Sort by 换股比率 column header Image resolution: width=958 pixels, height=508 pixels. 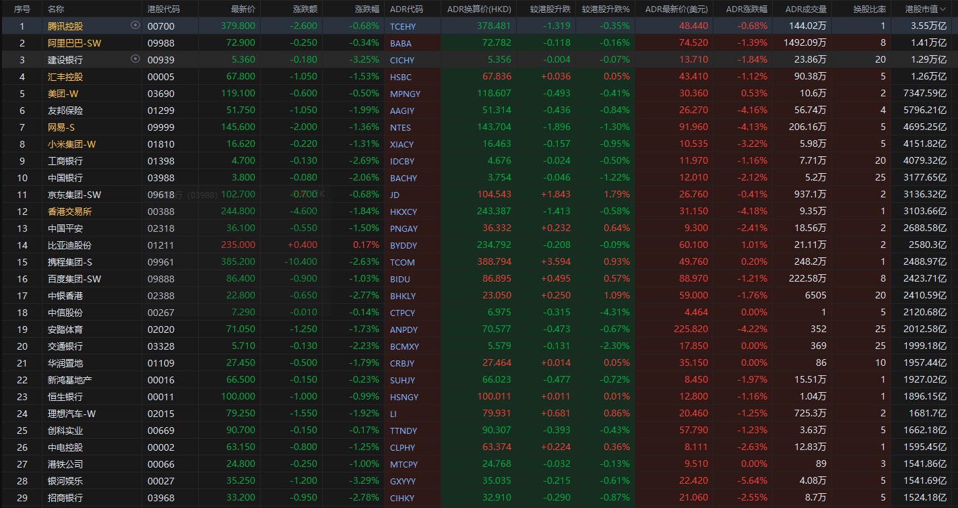869,9
